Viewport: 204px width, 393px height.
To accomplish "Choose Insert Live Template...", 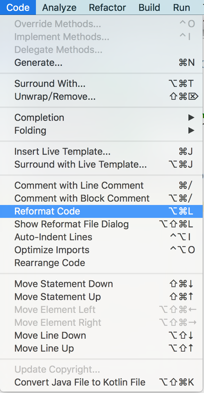I will click(x=62, y=151).
